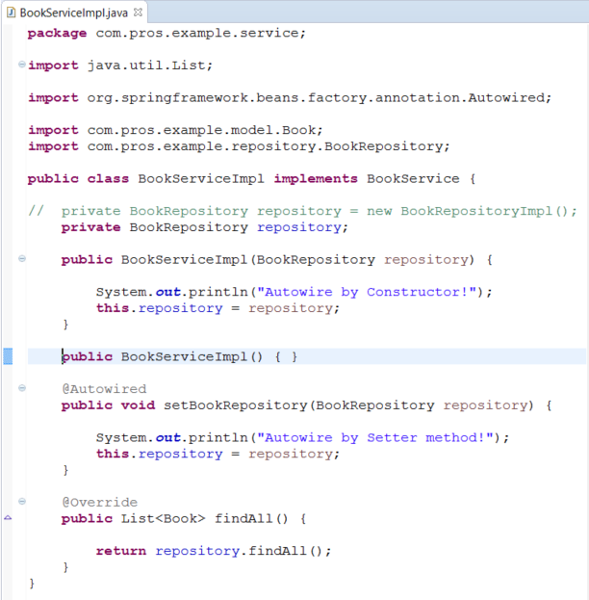Click the setBookRepository method name

tap(235, 405)
